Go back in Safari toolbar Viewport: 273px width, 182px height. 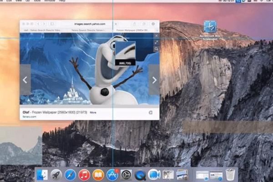[x=38, y=24]
